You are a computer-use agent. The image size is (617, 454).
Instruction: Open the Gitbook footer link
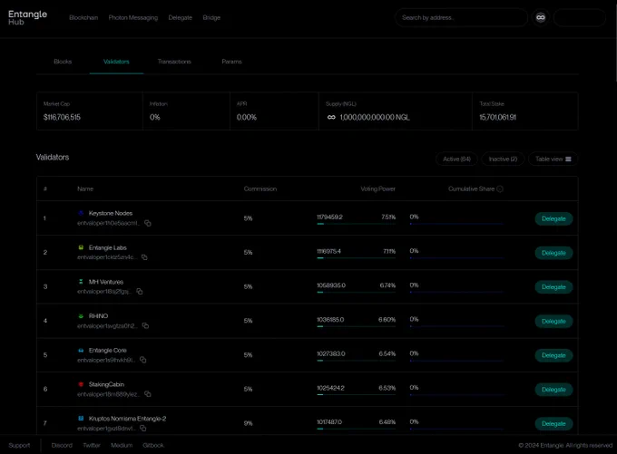(x=153, y=445)
